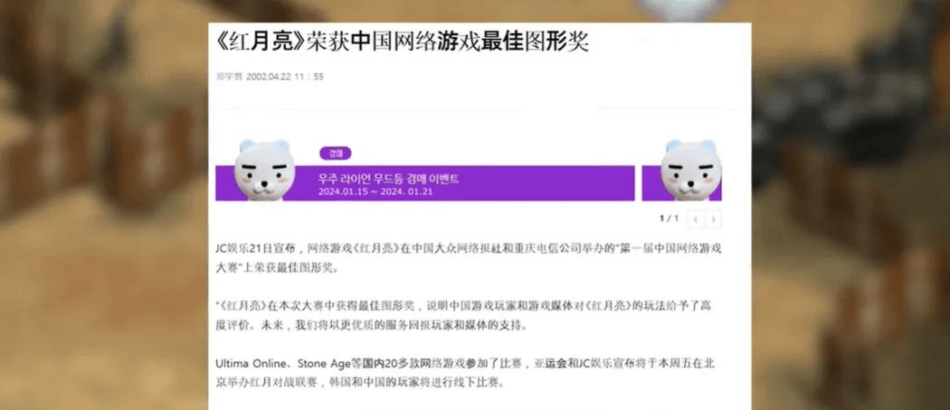Screen dimensions: 950x410
Task: Click the timestamp 2002.04.22 11:55
Action: click(x=285, y=77)
